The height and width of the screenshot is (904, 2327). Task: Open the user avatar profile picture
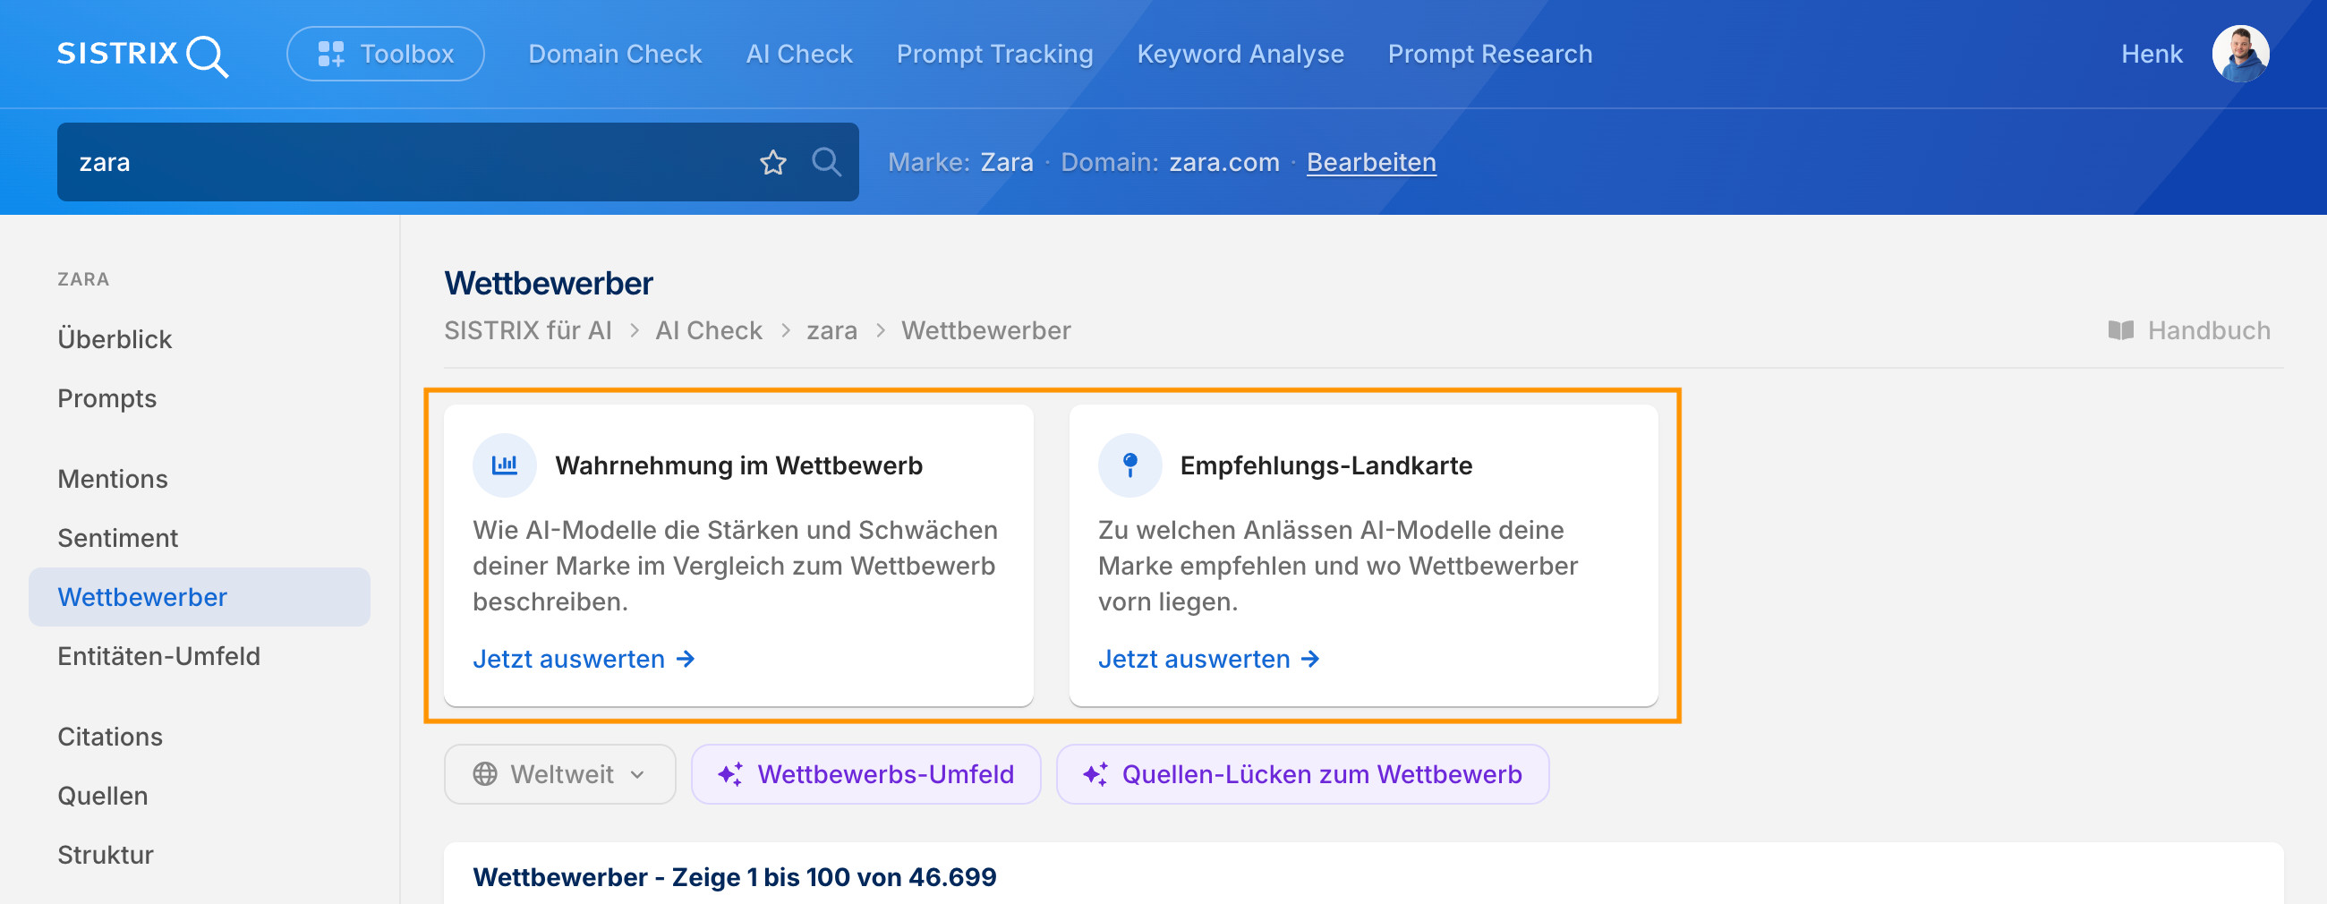pos(2240,55)
